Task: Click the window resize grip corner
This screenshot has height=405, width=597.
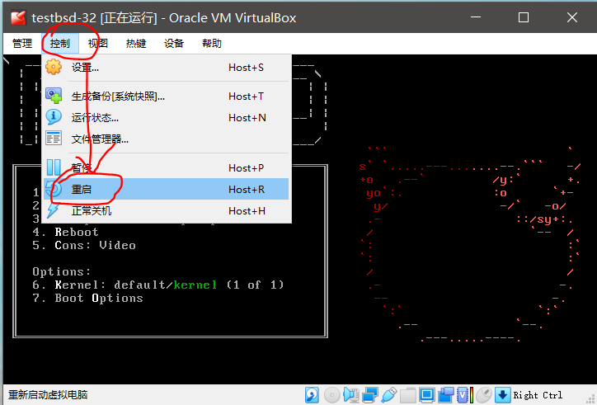Action: (x=590, y=399)
